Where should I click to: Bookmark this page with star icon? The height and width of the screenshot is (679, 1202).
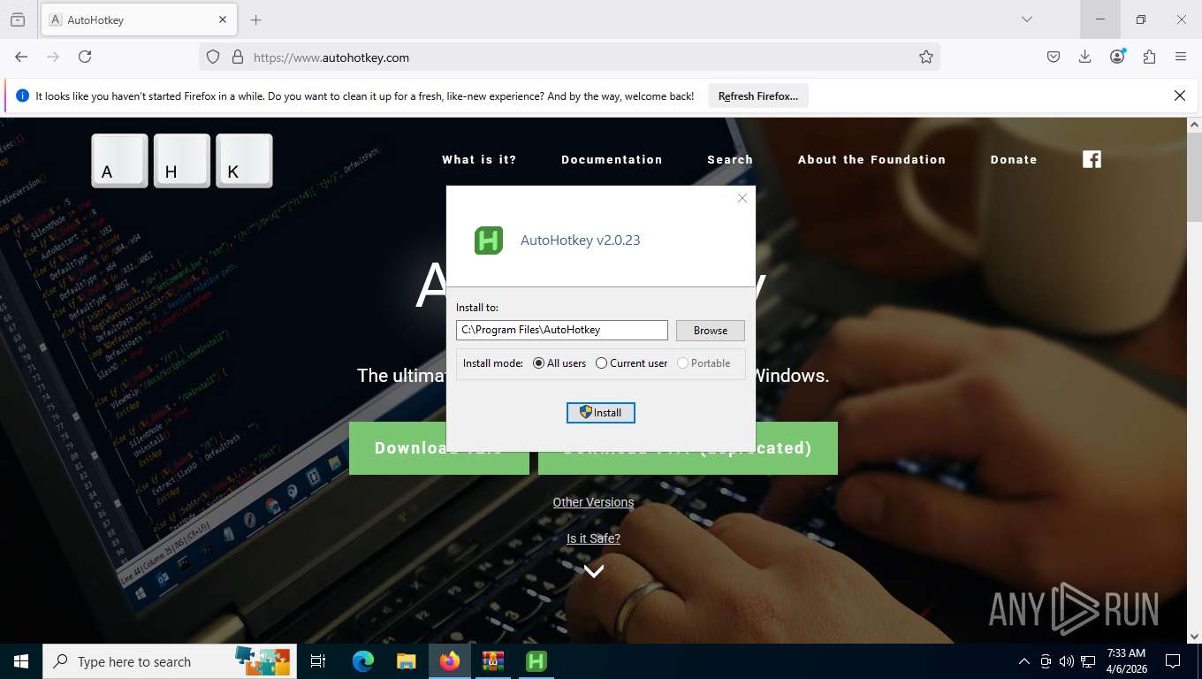coord(925,57)
